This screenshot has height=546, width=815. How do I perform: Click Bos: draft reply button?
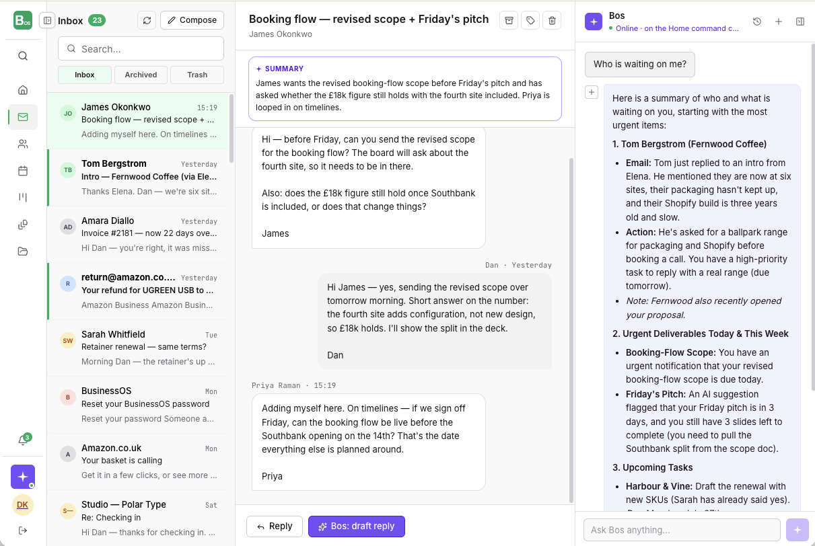tap(357, 526)
